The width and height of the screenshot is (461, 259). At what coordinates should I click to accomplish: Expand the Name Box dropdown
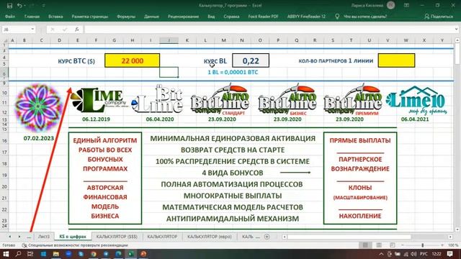click(32, 29)
